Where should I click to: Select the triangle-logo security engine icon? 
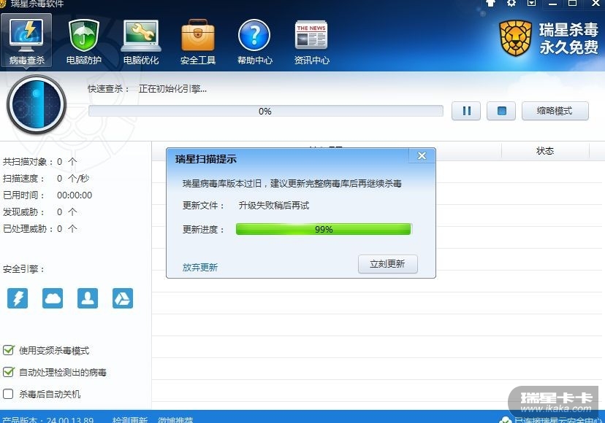coord(123,298)
